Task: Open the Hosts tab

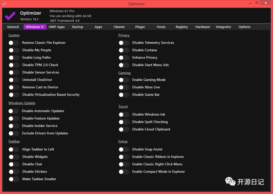Action: click(x=161, y=27)
